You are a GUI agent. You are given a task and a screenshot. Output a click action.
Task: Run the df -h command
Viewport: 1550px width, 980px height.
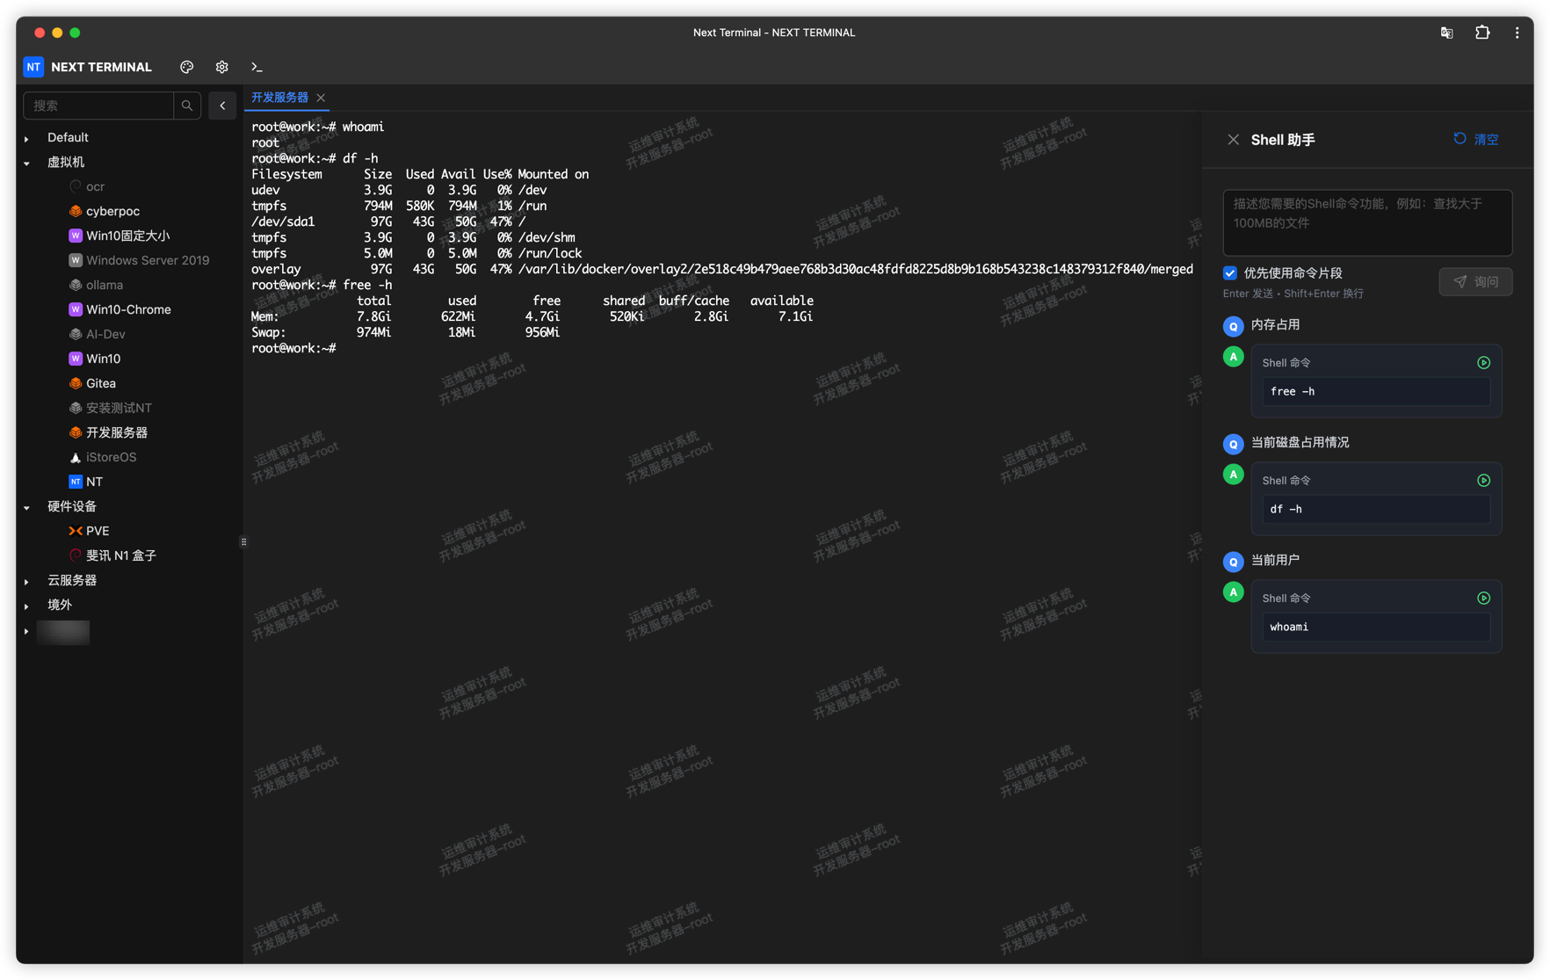1483,481
